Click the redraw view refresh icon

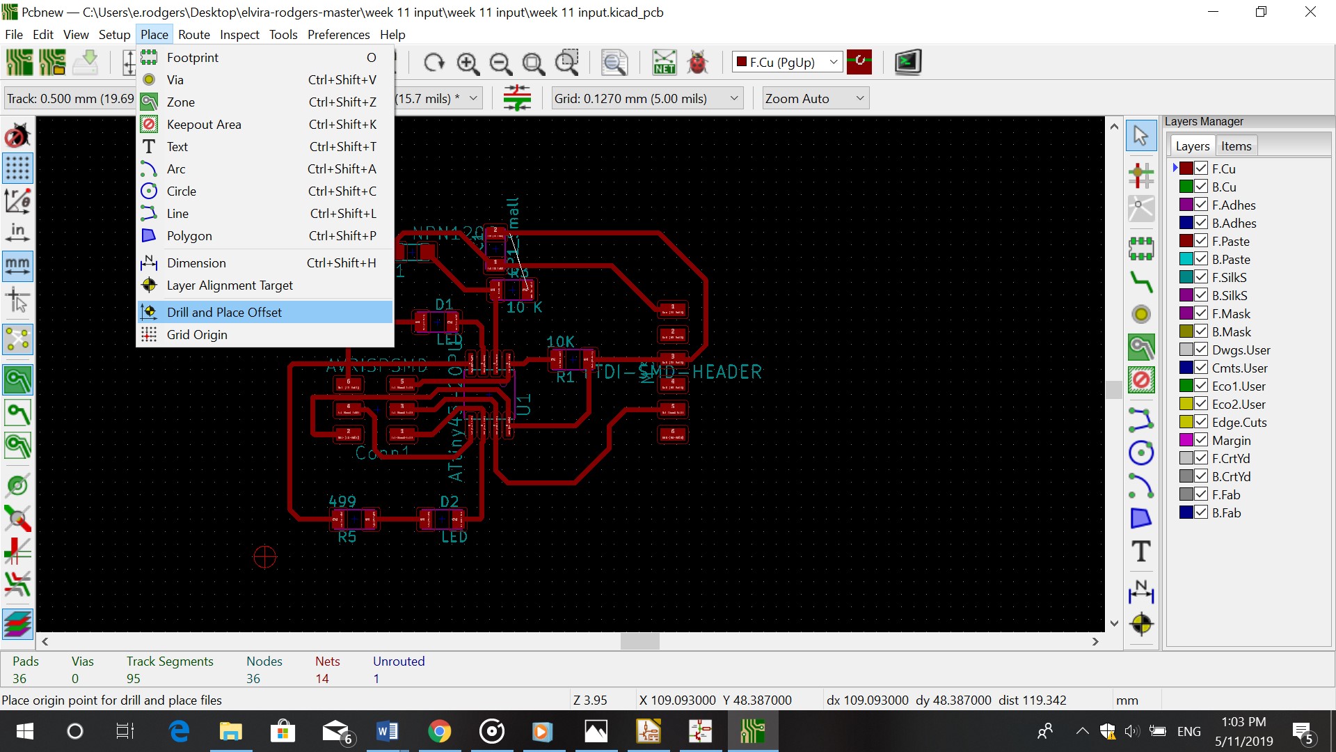[434, 63]
